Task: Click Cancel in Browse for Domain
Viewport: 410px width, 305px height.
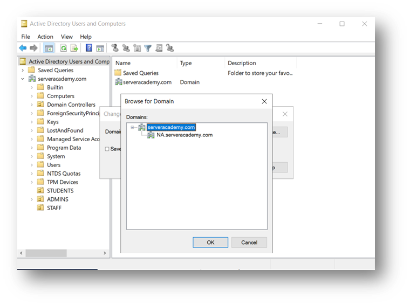Action: click(x=249, y=242)
